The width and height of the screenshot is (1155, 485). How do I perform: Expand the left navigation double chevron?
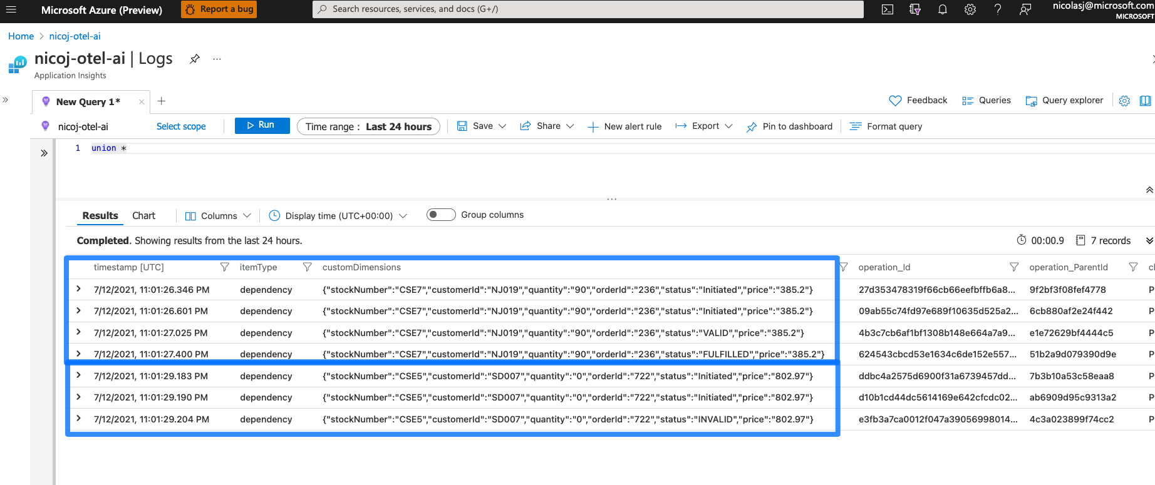tap(6, 100)
